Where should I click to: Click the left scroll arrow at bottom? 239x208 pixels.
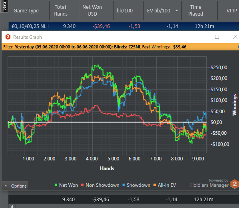point(12,206)
